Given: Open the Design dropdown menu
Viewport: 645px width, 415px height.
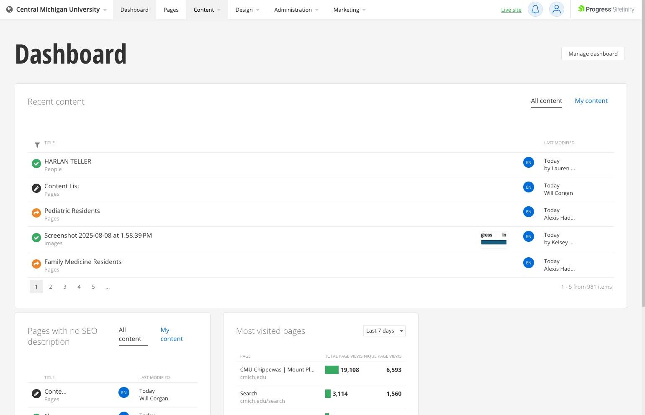Looking at the screenshot, I should [247, 10].
